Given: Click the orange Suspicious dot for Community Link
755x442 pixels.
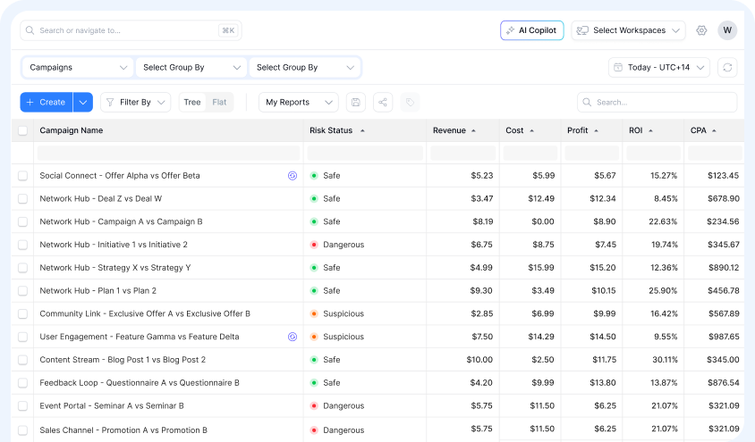Looking at the screenshot, I should [x=314, y=313].
